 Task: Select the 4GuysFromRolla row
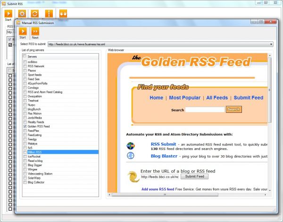61,83
